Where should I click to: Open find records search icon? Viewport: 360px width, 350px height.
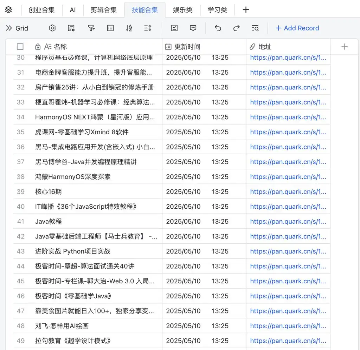[x=255, y=28]
